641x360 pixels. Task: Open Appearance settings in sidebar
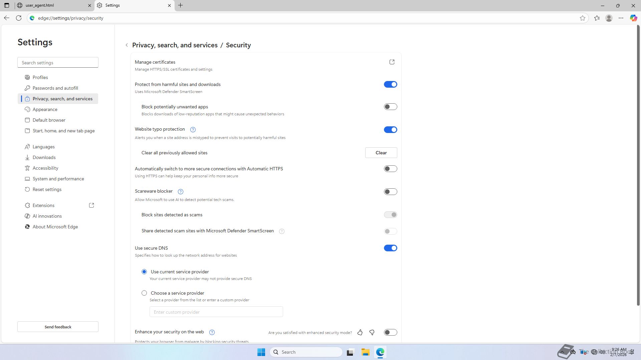(45, 109)
